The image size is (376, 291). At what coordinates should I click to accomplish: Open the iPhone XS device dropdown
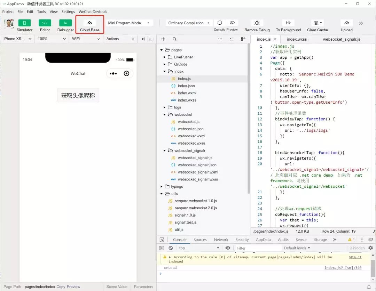[17, 39]
